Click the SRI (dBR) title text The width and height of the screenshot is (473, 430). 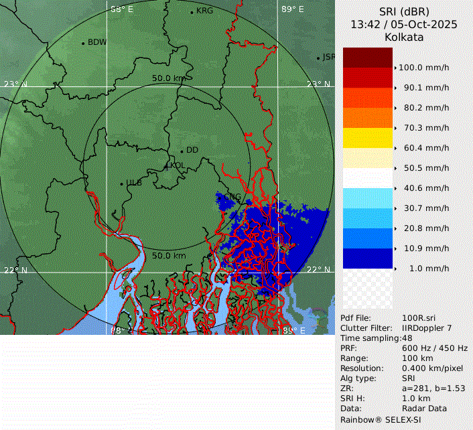(404, 12)
